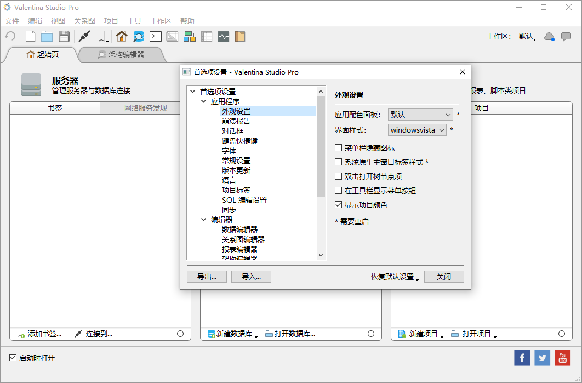Open the YouTube link icon
582x383 pixels.
(563, 358)
